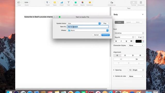Switch to the Style tab
Viewport: 165px width, 93px height.
pos(119,22)
